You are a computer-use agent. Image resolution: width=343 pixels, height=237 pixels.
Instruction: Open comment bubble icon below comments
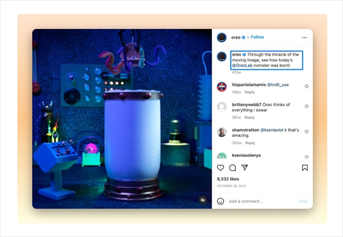coord(232,168)
